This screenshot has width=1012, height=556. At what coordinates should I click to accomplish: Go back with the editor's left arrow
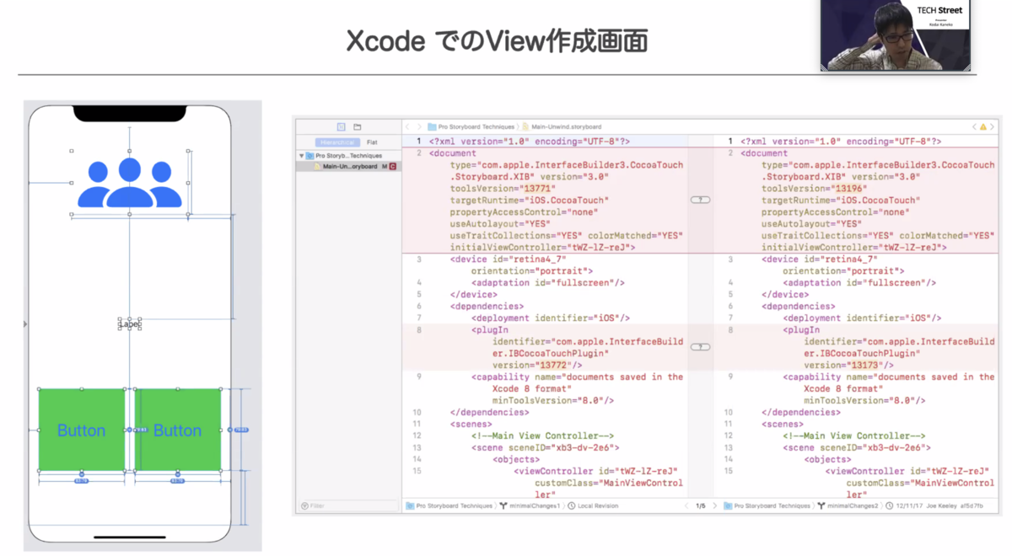coord(407,127)
